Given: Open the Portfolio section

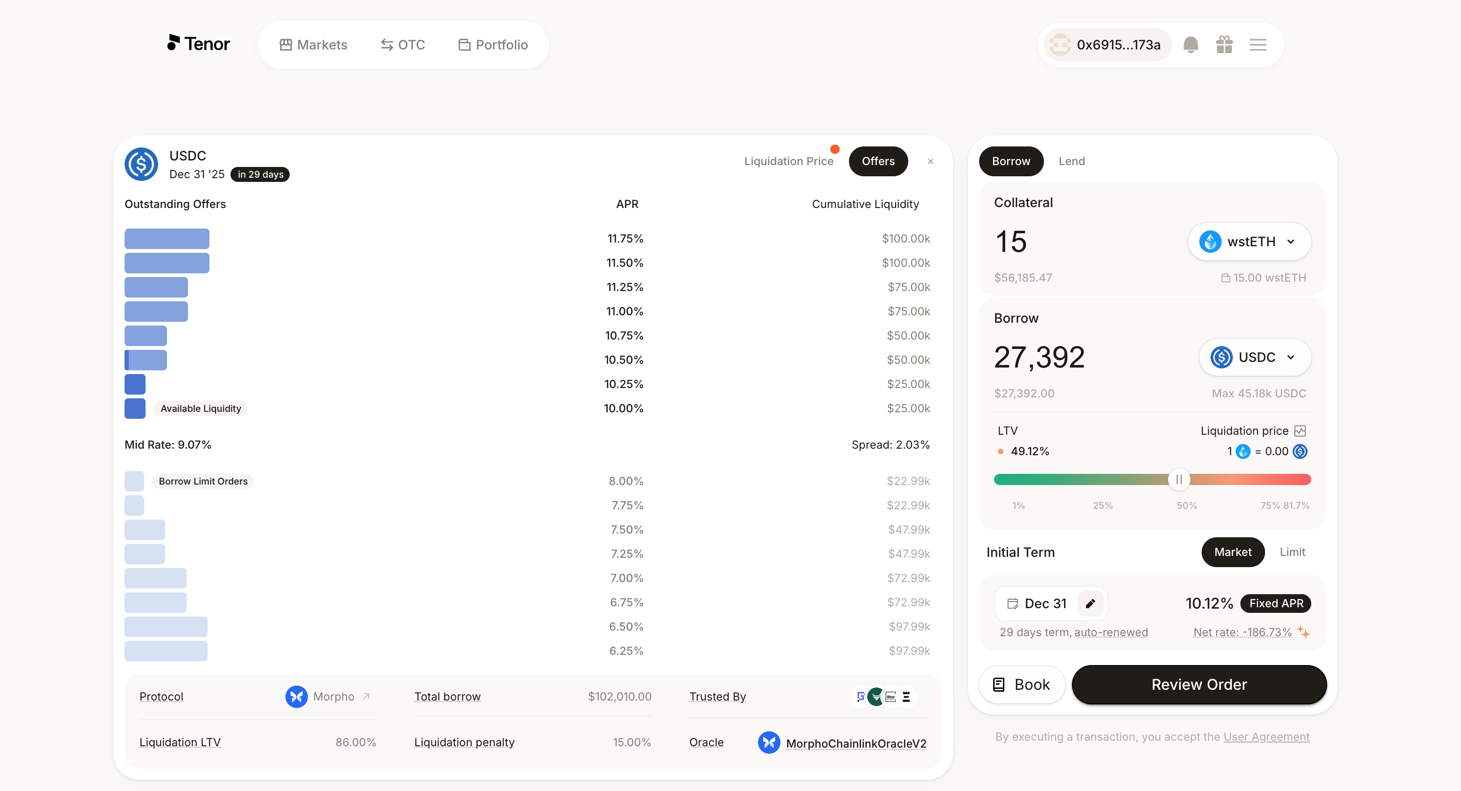Looking at the screenshot, I should tap(492, 44).
